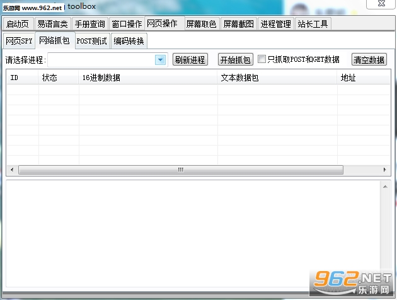Expand the process selection dropdown arrow
Image resolution: width=397 pixels, height=300 pixels.
[160, 60]
